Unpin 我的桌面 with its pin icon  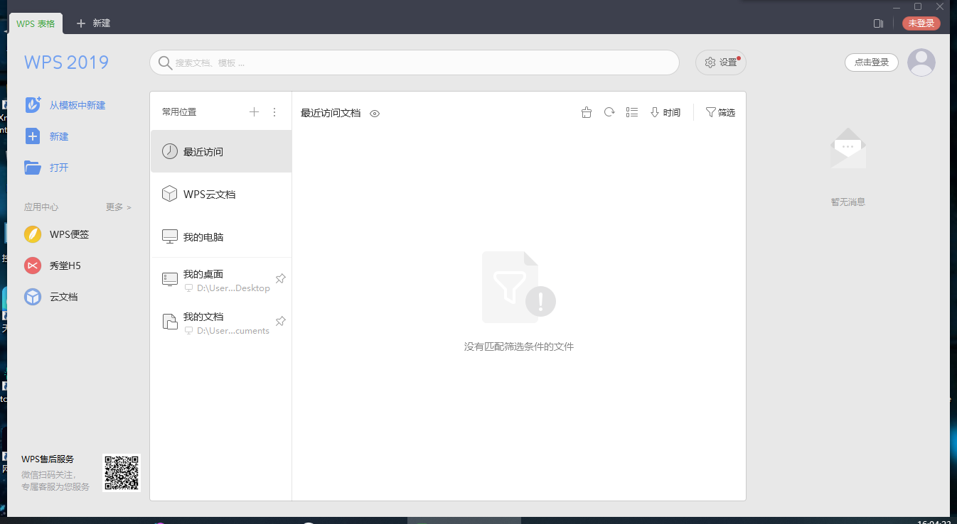tap(280, 279)
